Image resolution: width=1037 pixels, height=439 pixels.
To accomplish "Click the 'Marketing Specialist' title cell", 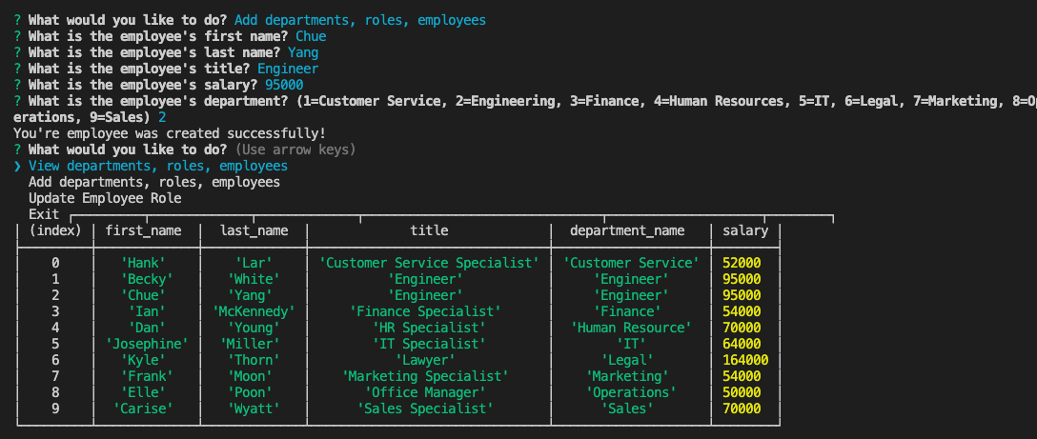I will [425, 376].
